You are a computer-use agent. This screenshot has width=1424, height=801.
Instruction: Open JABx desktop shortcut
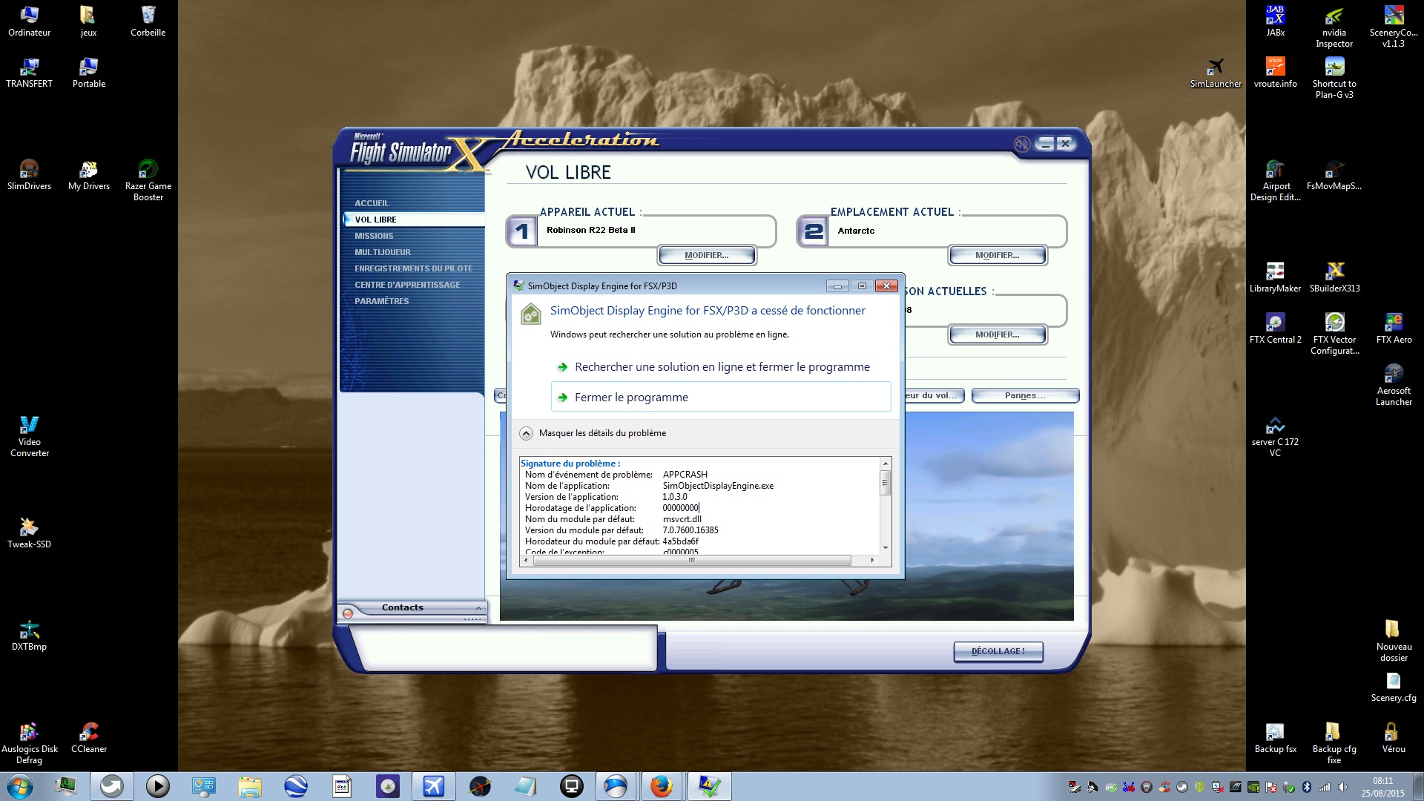[x=1275, y=22]
